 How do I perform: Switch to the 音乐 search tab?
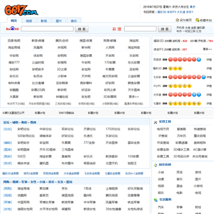[x=74, y=21]
